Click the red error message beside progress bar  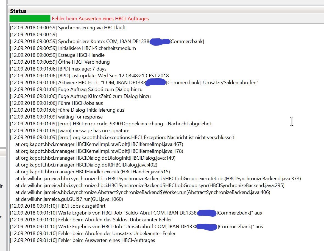[x=100, y=19]
